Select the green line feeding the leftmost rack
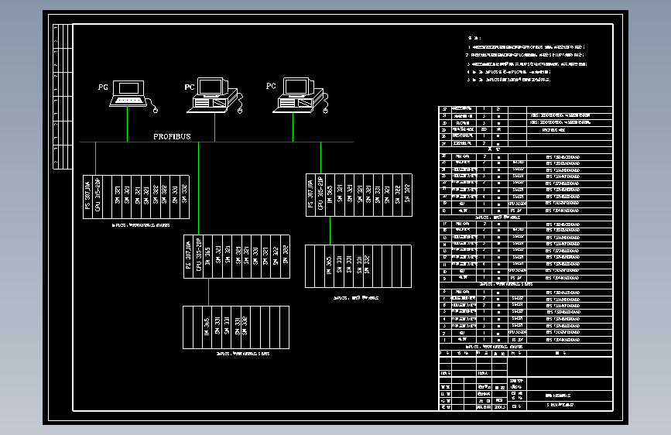The height and width of the screenshot is (435, 671). pyautogui.click(x=95, y=159)
